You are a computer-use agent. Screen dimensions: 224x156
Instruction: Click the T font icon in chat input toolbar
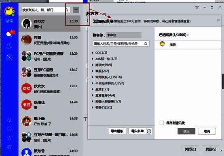[85, 119]
